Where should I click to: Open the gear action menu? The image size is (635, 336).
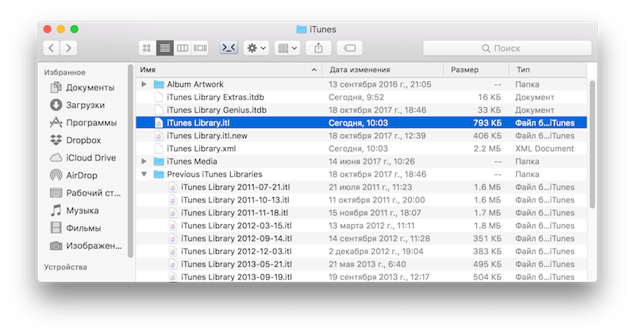pyautogui.click(x=256, y=48)
